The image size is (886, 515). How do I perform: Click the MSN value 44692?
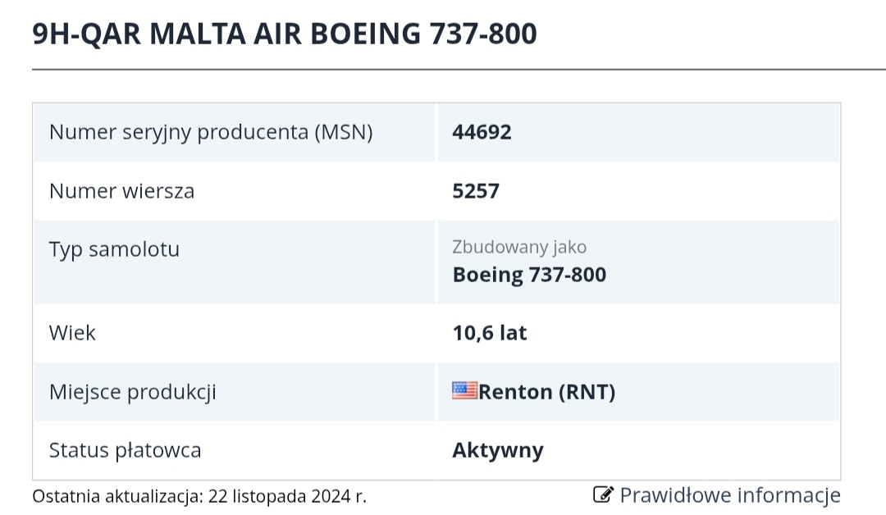click(482, 132)
